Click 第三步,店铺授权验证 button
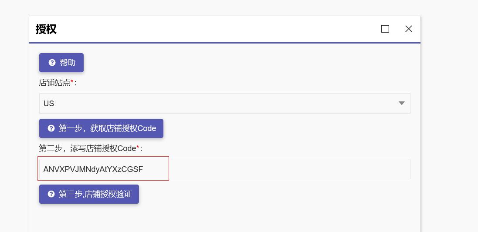 click(x=89, y=194)
